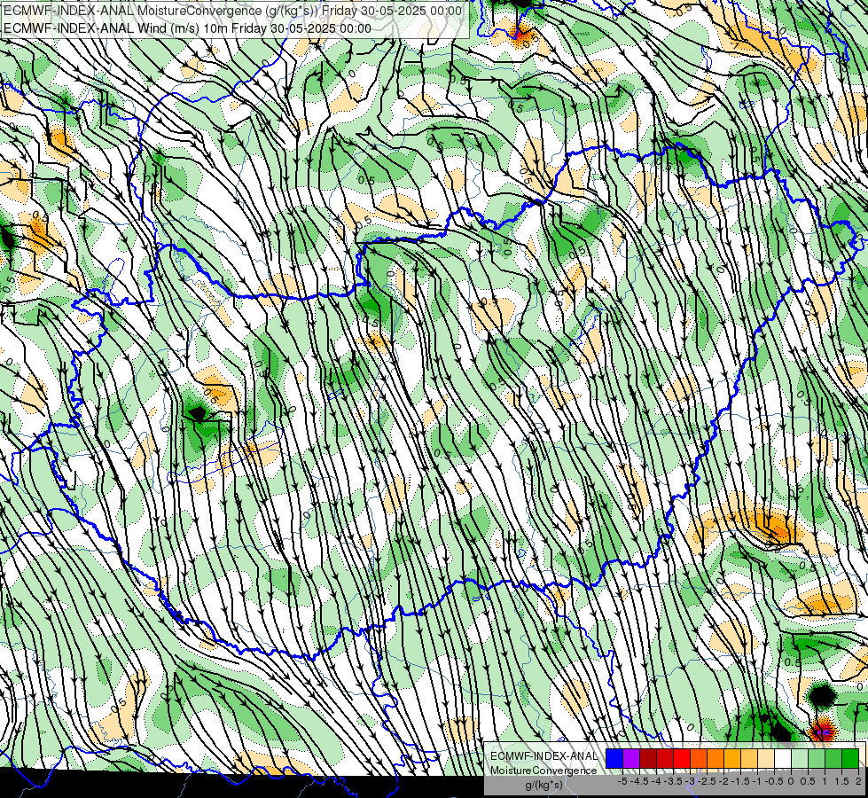Pick the orange swatch between -2.5 and -2
The image size is (868, 798).
tap(716, 758)
